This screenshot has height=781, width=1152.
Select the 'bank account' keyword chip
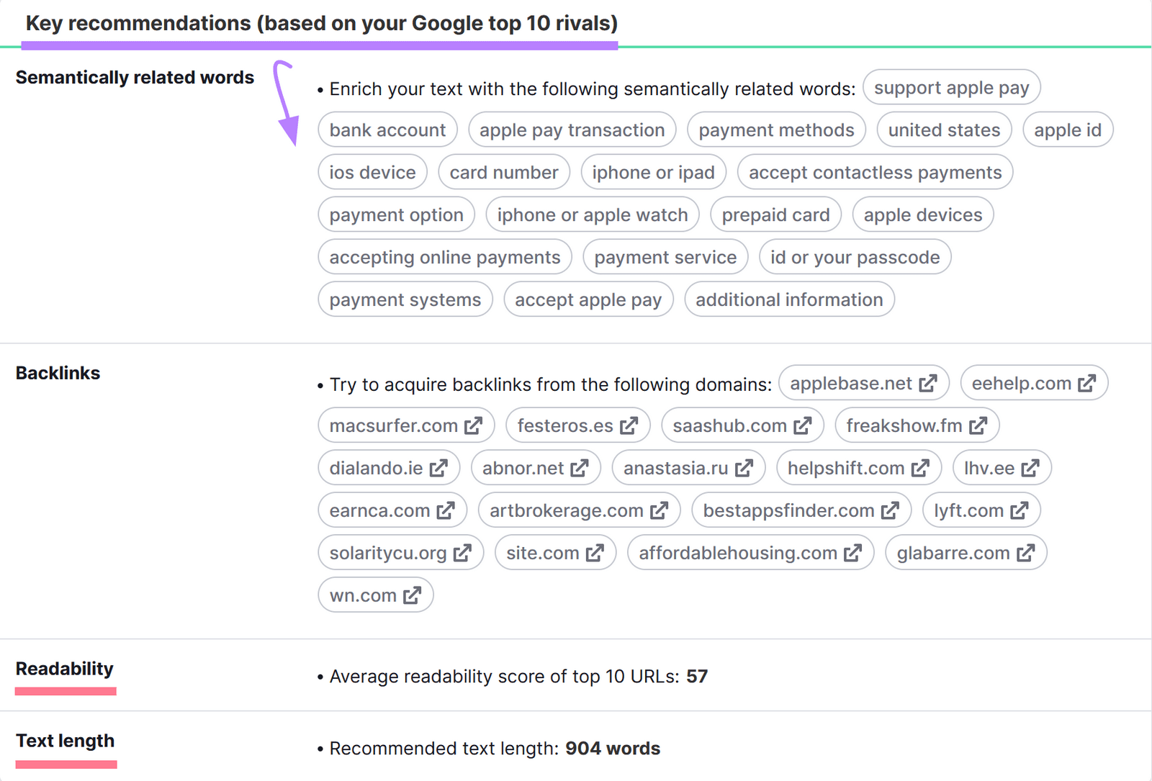coord(387,130)
